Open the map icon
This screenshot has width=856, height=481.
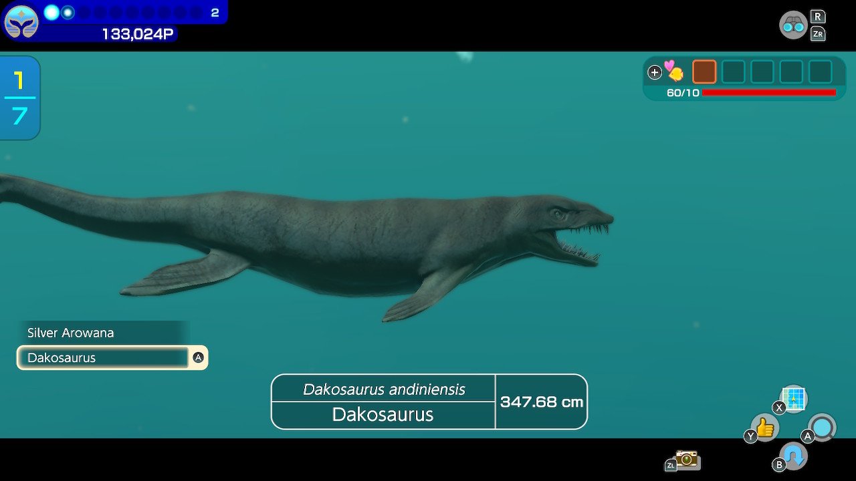[x=794, y=399]
